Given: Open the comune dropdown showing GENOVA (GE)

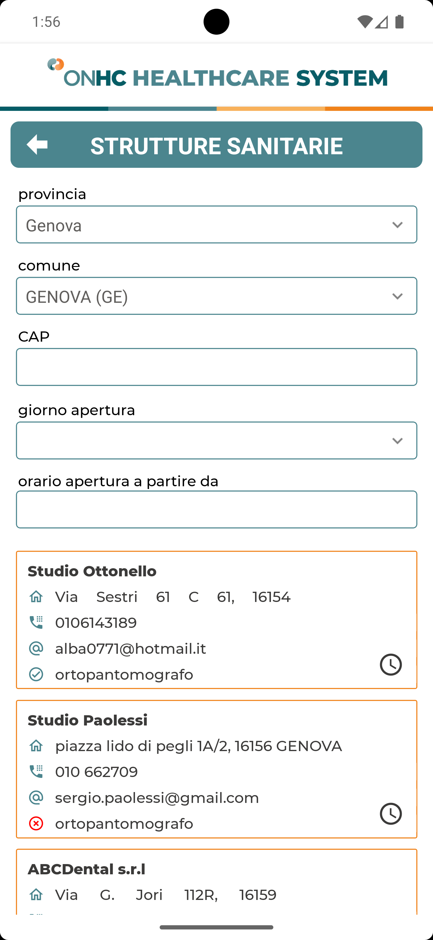Looking at the screenshot, I should tap(216, 296).
